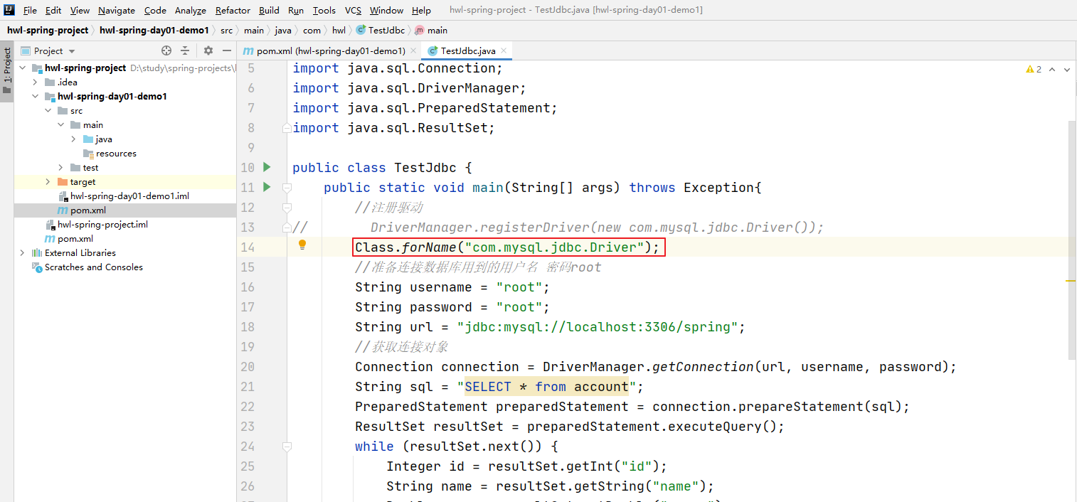This screenshot has width=1077, height=502.
Task: Open the Navigate menu
Action: pyautogui.click(x=117, y=10)
